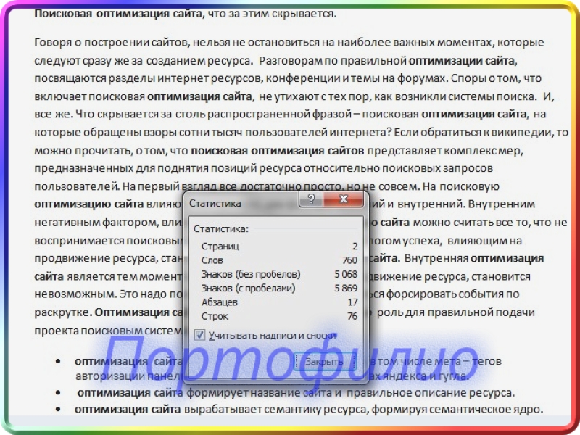Click Знаков (с пробелами) value 5 869
This screenshot has width=580, height=435.
pos(346,288)
